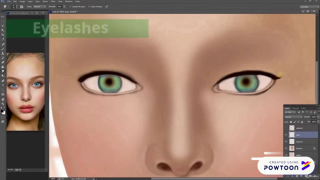Open the Filter menu
The height and width of the screenshot is (180, 320).
tap(53, 1)
